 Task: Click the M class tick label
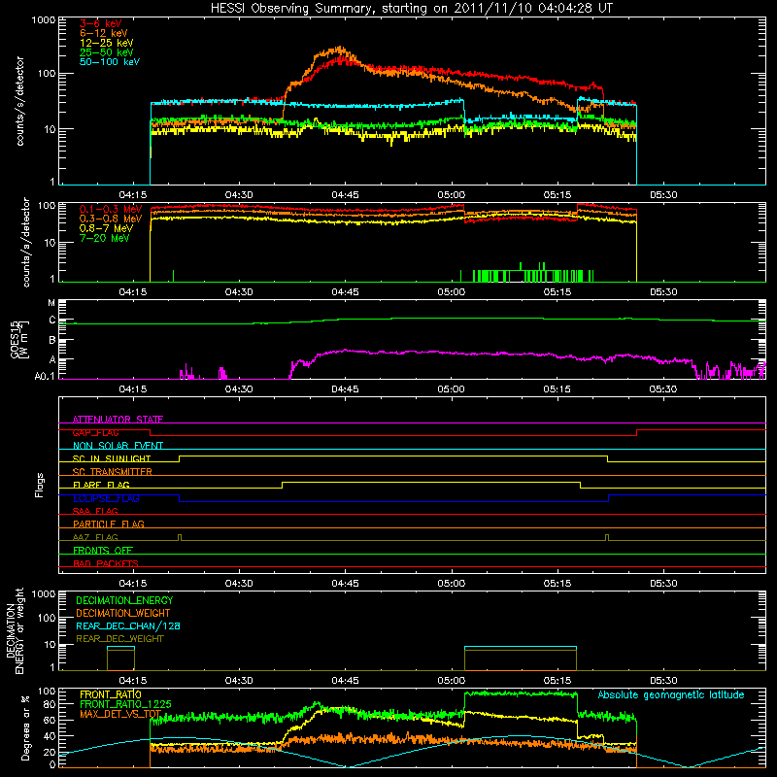51,303
